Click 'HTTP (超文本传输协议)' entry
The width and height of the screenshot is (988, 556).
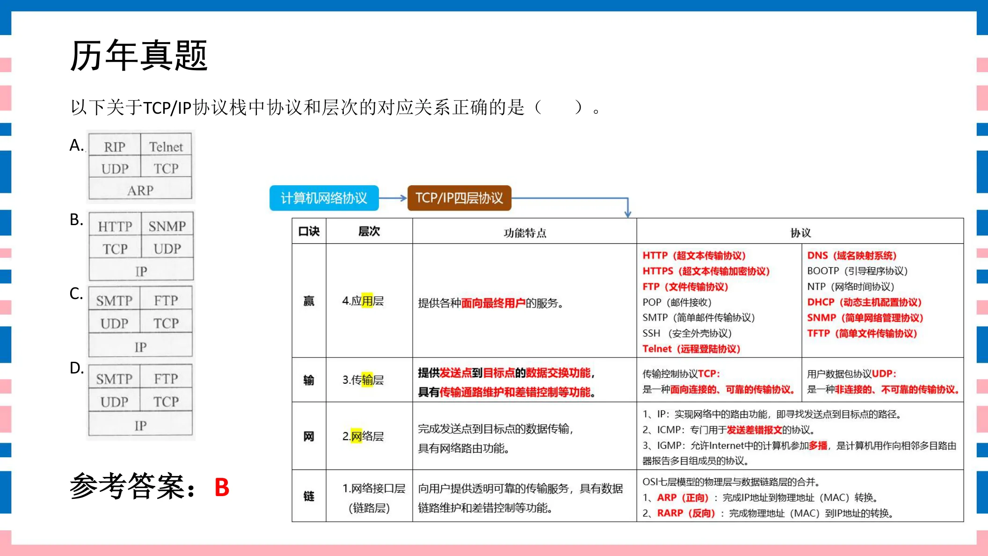pyautogui.click(x=694, y=256)
